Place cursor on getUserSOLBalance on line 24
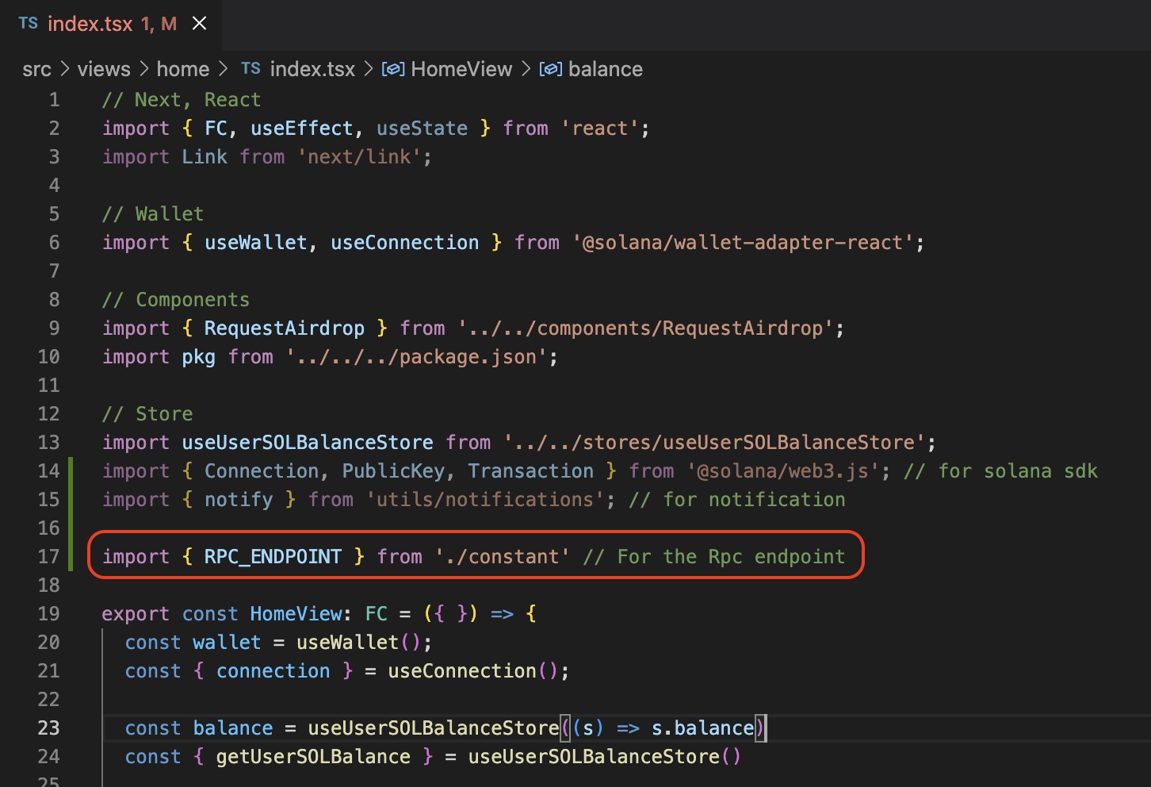 pyautogui.click(x=313, y=756)
